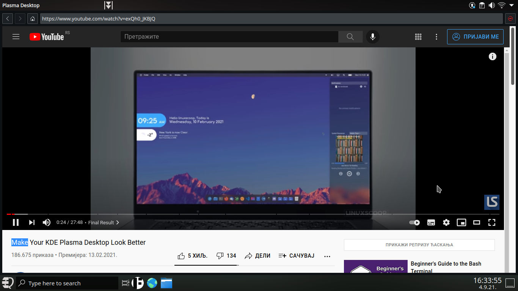The height and width of the screenshot is (291, 518).
Task: Go to the YouTube home logo
Action: click(47, 37)
